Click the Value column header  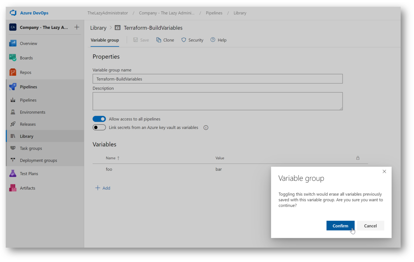[x=220, y=158]
